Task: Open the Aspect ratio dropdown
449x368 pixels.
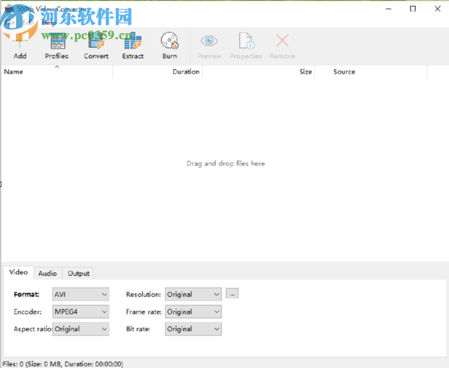Action: (x=81, y=329)
